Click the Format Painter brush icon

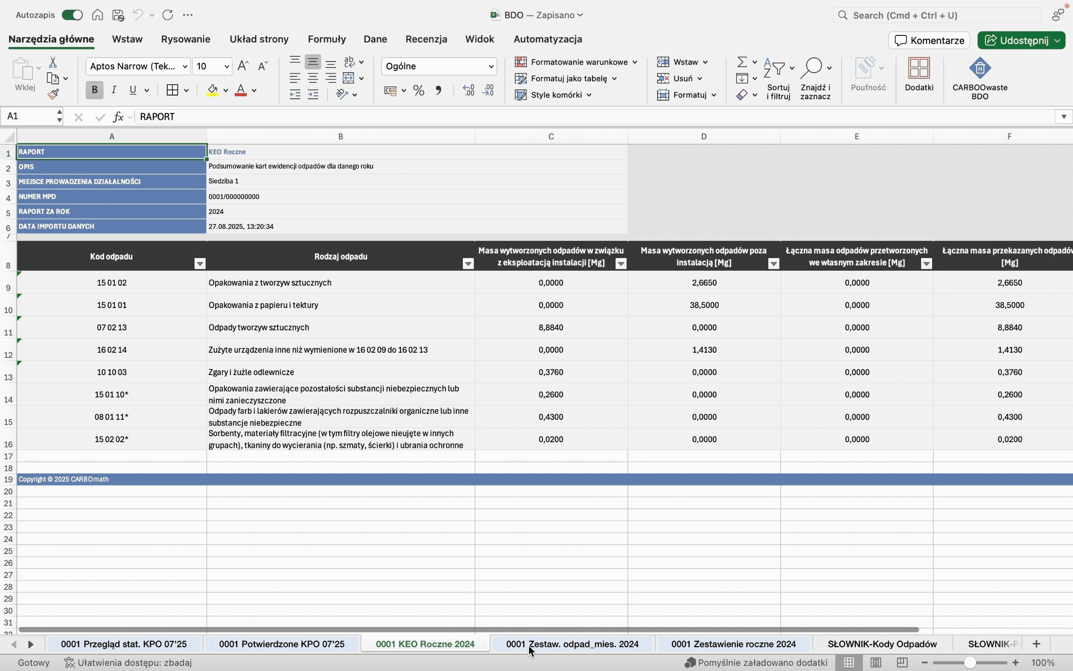(x=53, y=95)
